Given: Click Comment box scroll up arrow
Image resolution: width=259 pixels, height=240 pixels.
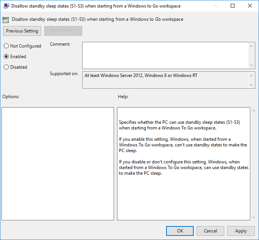Looking at the screenshot, I should [251, 46].
